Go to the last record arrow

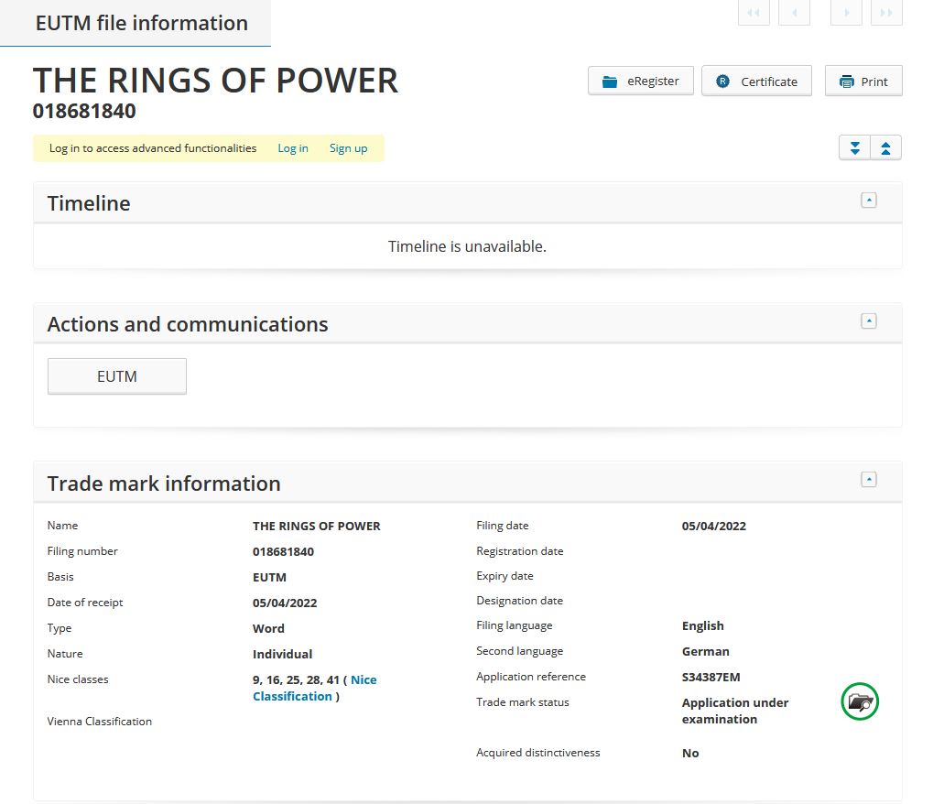coord(886,13)
